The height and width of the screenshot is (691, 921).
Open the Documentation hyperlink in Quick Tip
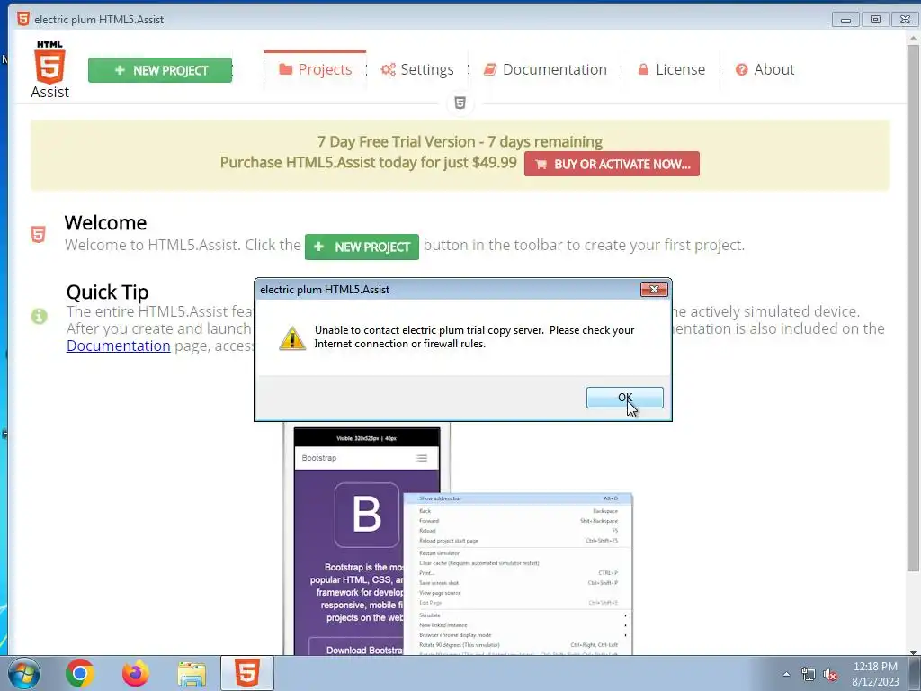point(118,345)
